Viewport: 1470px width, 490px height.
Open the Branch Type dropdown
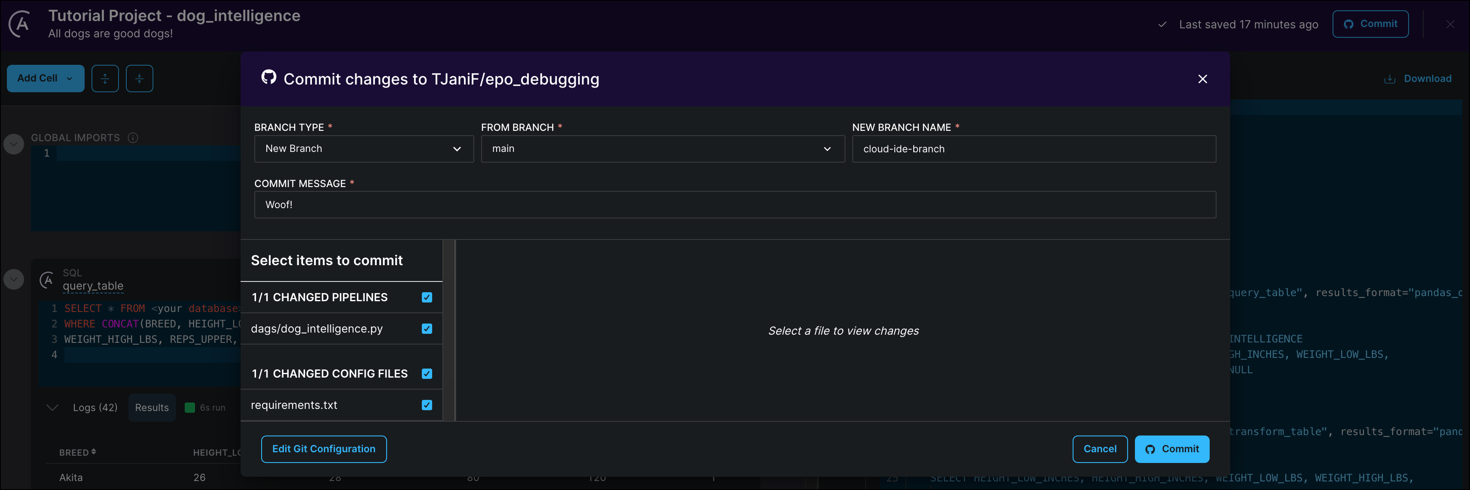point(363,149)
